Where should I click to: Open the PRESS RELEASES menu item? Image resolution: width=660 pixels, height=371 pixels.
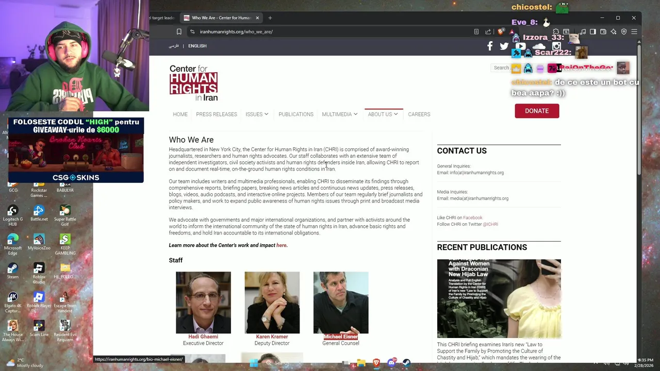tap(217, 114)
